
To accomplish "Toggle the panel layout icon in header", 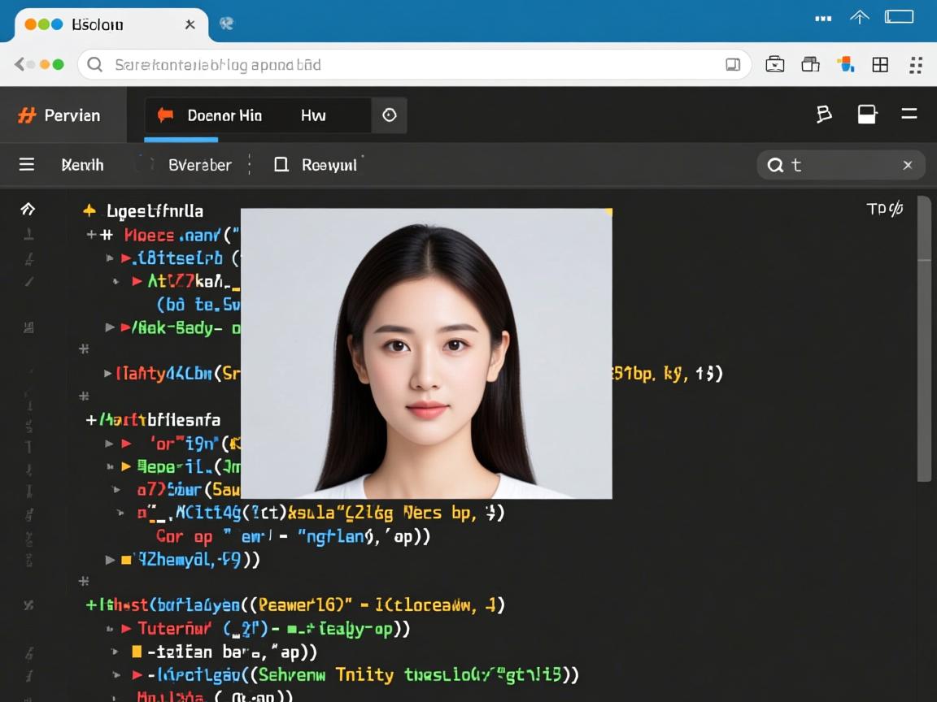I will (867, 115).
